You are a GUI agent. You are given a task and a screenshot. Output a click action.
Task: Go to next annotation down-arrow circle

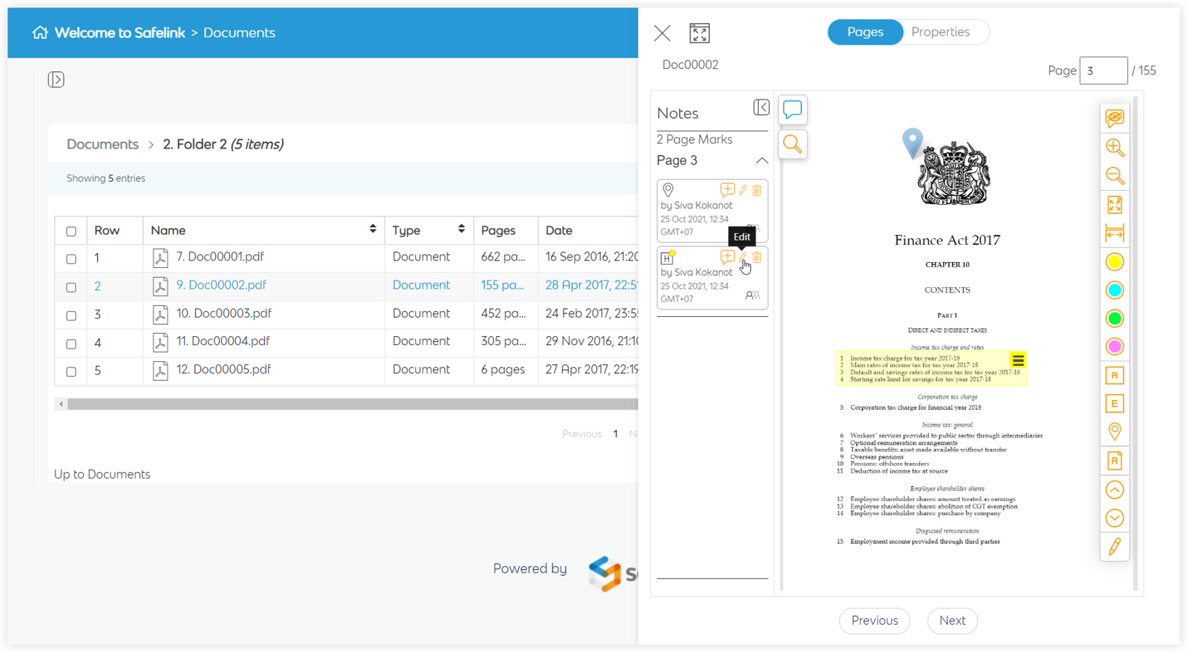click(x=1114, y=518)
